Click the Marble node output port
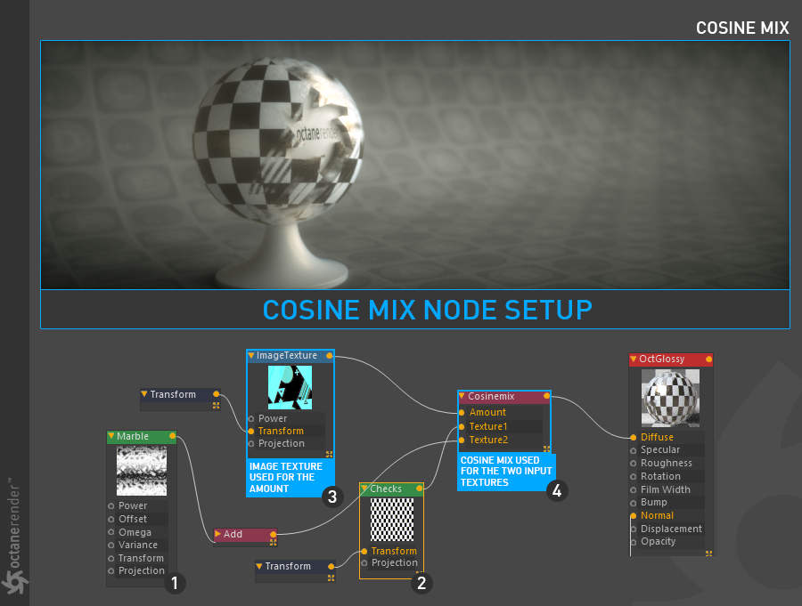 coord(172,436)
